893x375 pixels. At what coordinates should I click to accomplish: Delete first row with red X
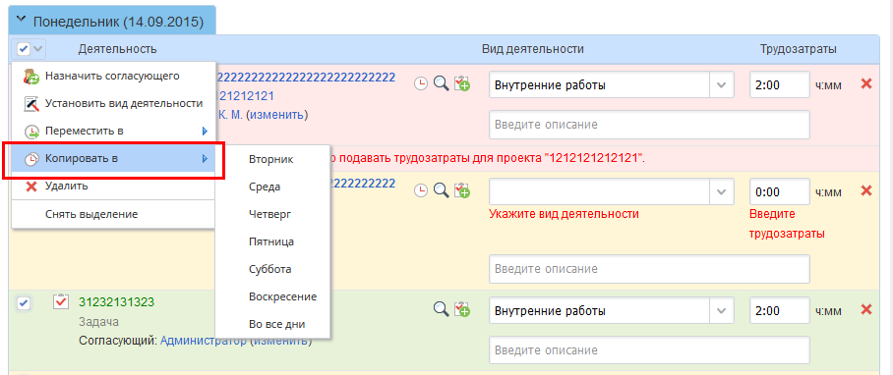(866, 83)
